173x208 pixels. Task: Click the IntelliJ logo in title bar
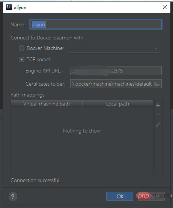9,7
